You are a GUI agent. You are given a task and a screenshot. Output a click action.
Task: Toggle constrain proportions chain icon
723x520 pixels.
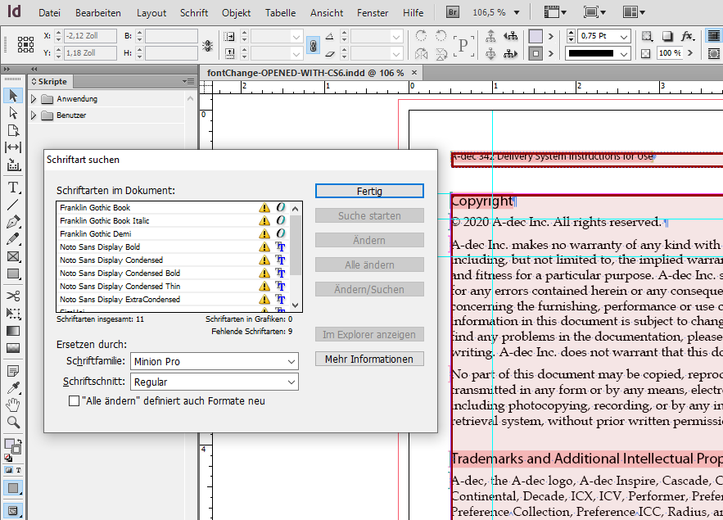pyautogui.click(x=313, y=46)
